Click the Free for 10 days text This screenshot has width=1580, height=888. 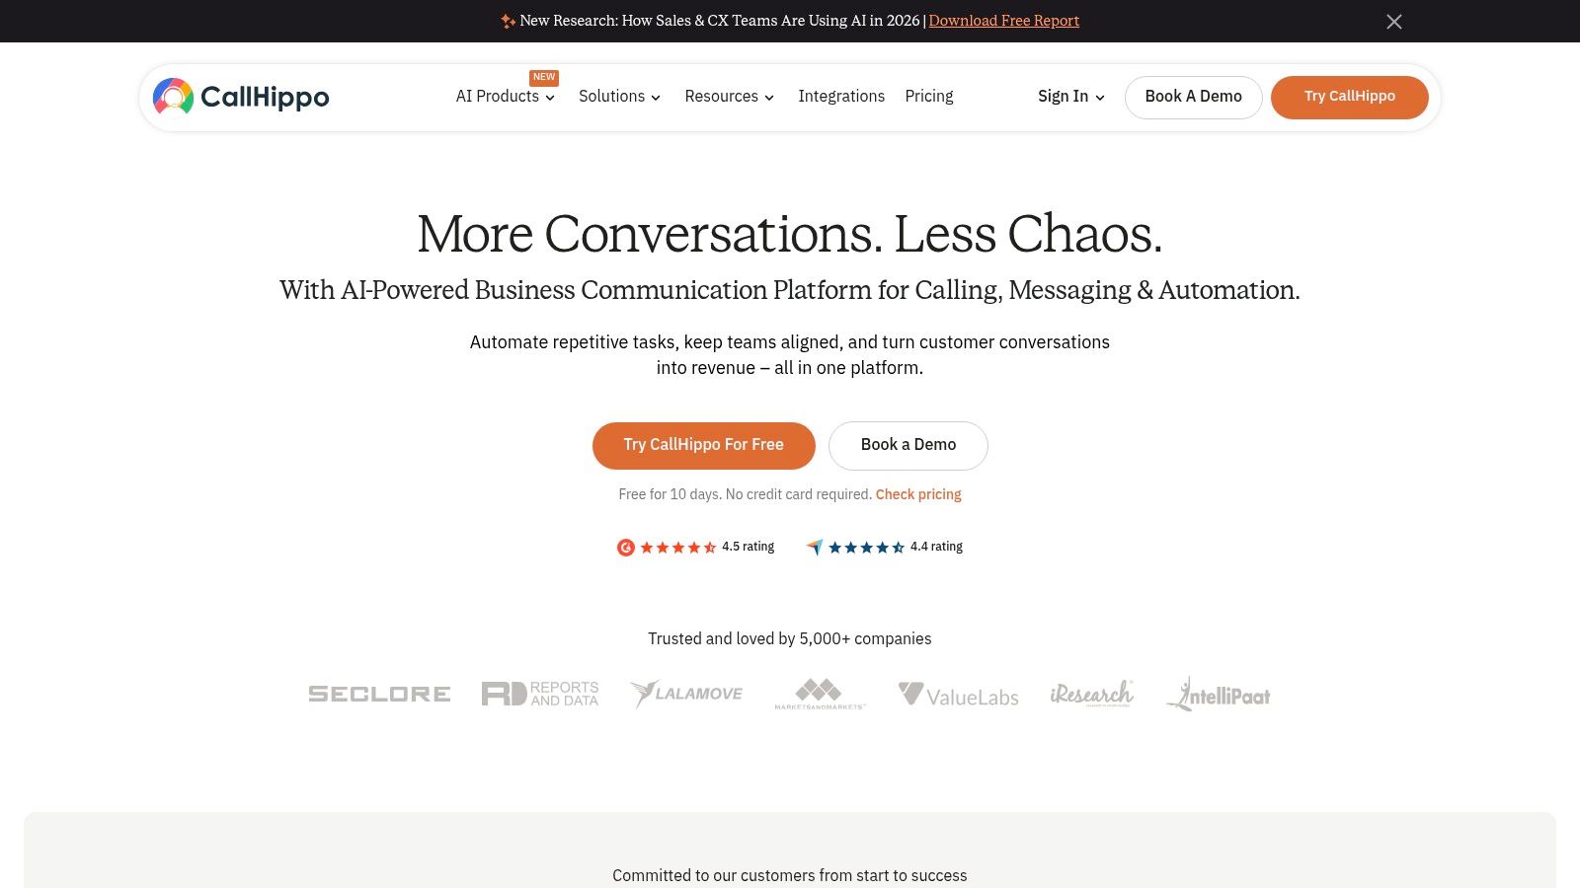click(746, 494)
